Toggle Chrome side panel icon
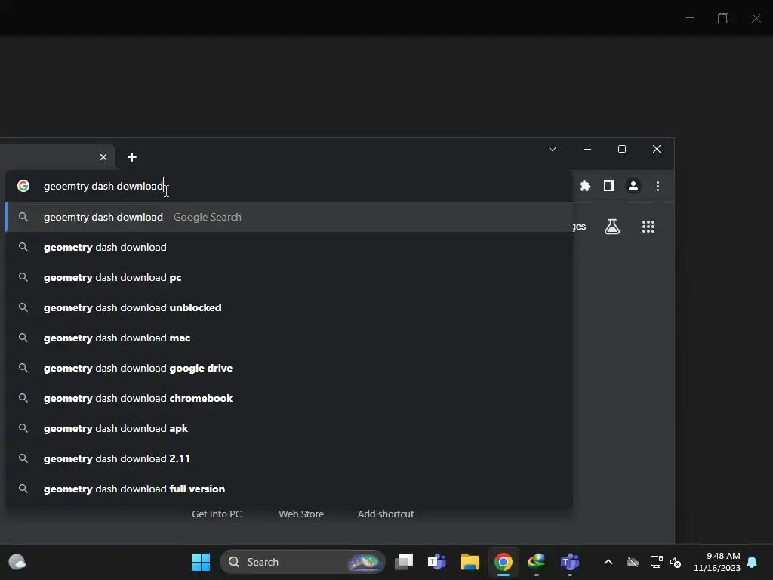This screenshot has width=773, height=580. coord(609,186)
